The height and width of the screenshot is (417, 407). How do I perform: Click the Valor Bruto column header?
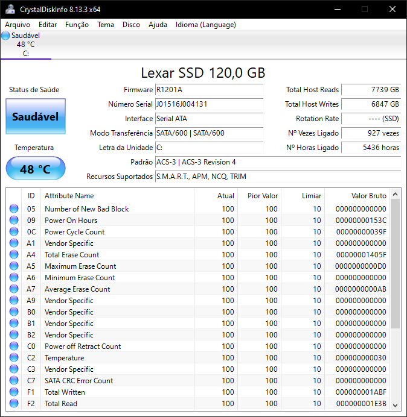click(357, 196)
